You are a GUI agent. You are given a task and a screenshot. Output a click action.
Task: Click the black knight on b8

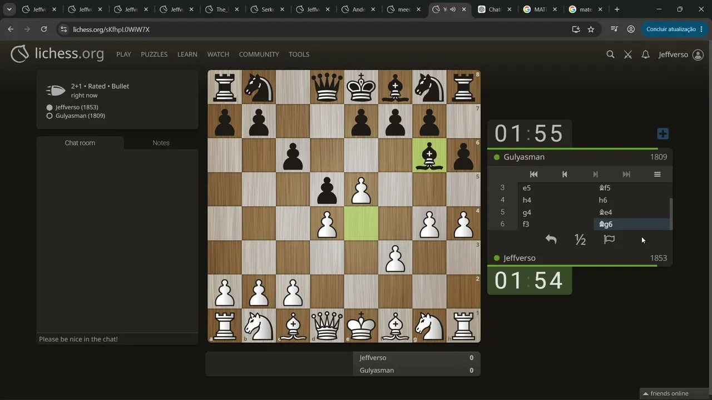click(x=259, y=87)
